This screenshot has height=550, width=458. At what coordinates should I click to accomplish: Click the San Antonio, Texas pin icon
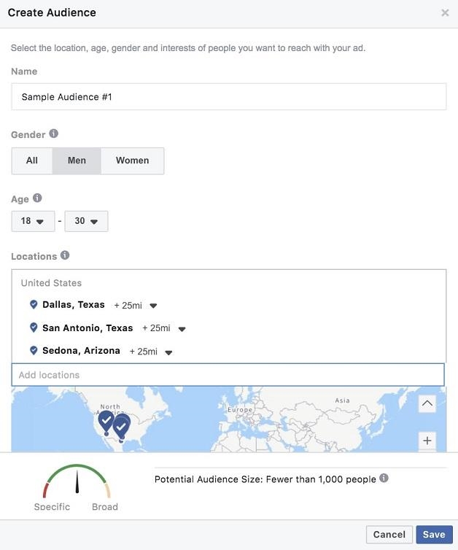pyautogui.click(x=33, y=328)
